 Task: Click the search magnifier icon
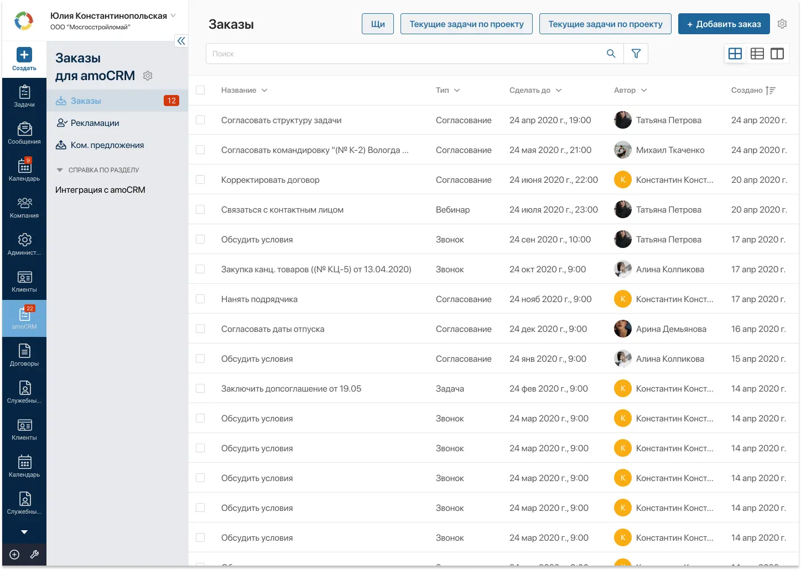tap(611, 54)
